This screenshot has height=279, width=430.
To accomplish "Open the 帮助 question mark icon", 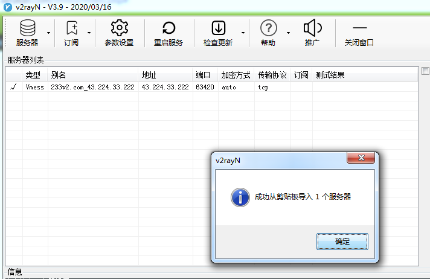I will point(268,28).
